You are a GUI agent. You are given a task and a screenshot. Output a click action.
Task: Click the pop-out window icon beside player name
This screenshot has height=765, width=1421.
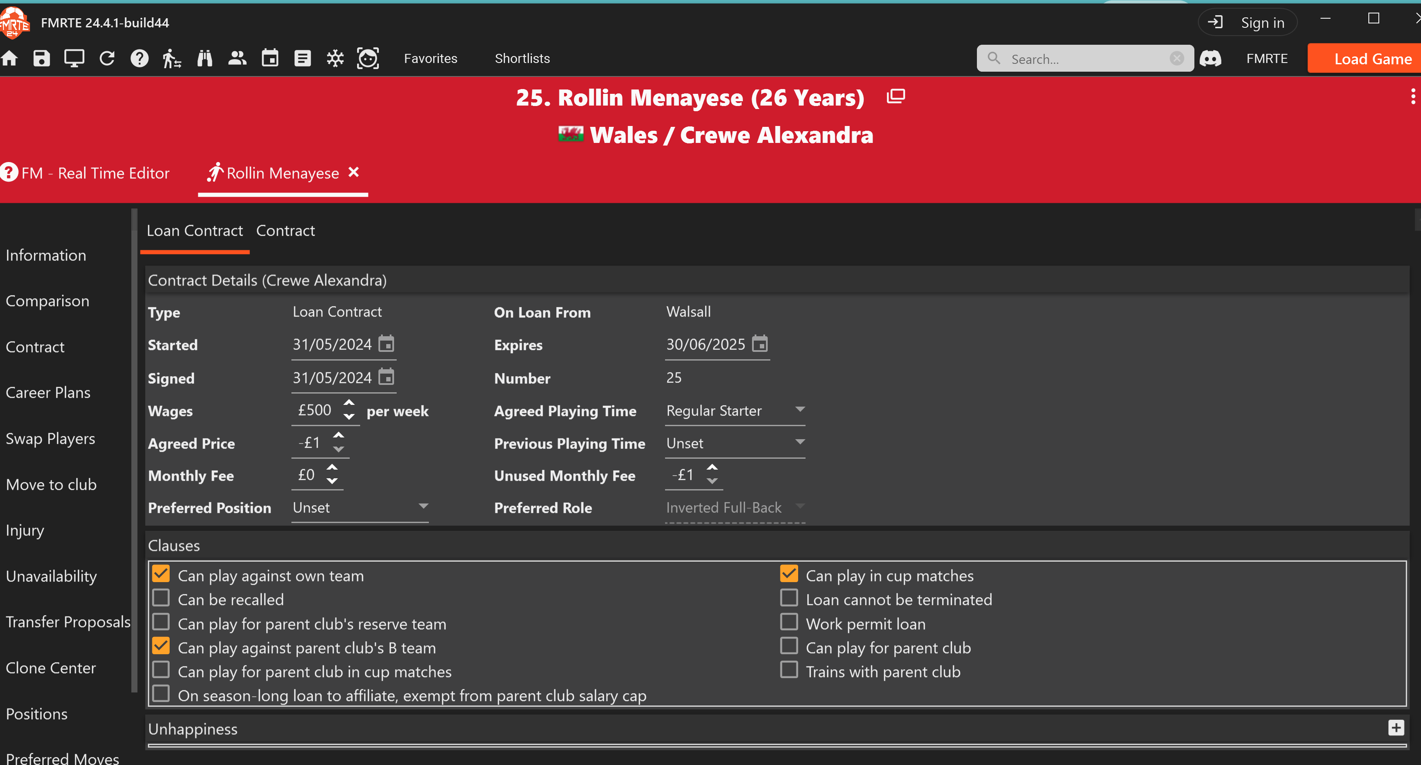[895, 96]
